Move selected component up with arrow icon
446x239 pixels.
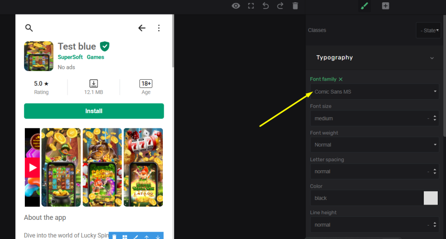[147, 237]
